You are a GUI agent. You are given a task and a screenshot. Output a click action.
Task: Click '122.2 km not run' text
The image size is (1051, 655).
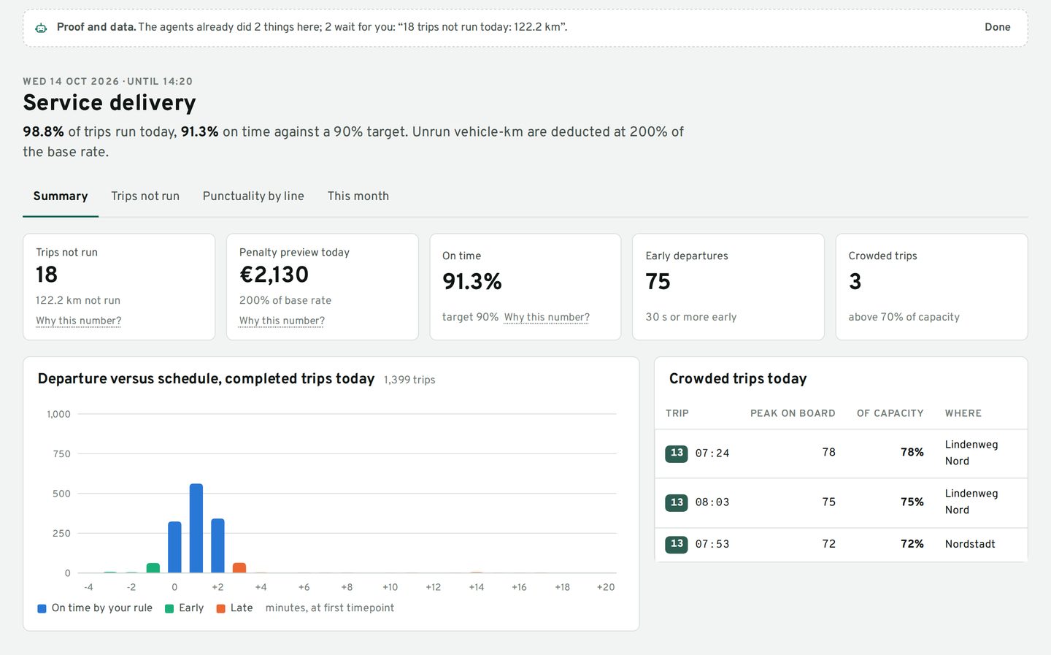tap(78, 300)
